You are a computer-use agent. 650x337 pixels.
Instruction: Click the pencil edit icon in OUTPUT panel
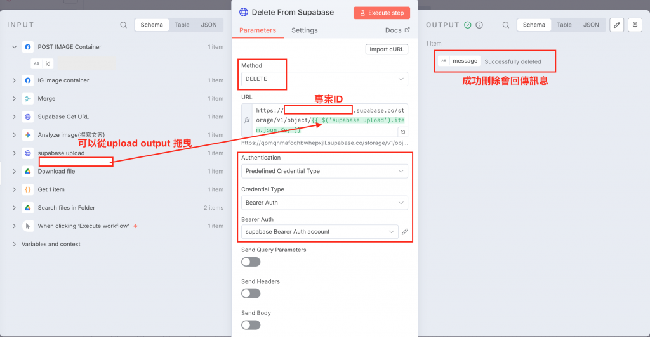point(617,25)
